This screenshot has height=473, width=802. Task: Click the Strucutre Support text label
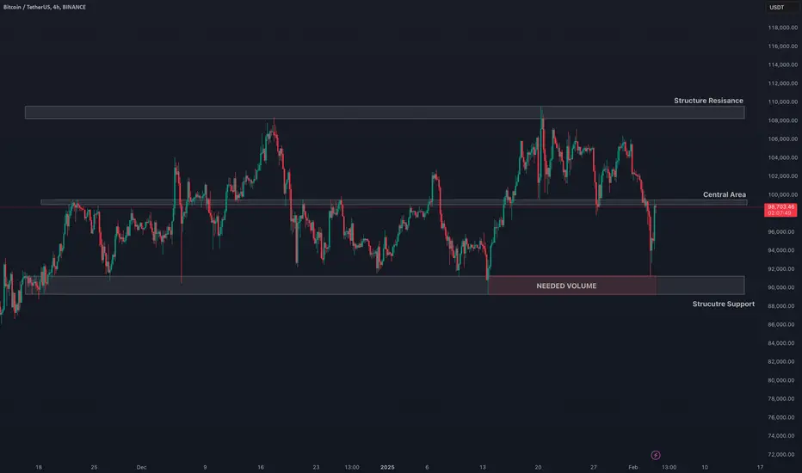tap(723, 304)
